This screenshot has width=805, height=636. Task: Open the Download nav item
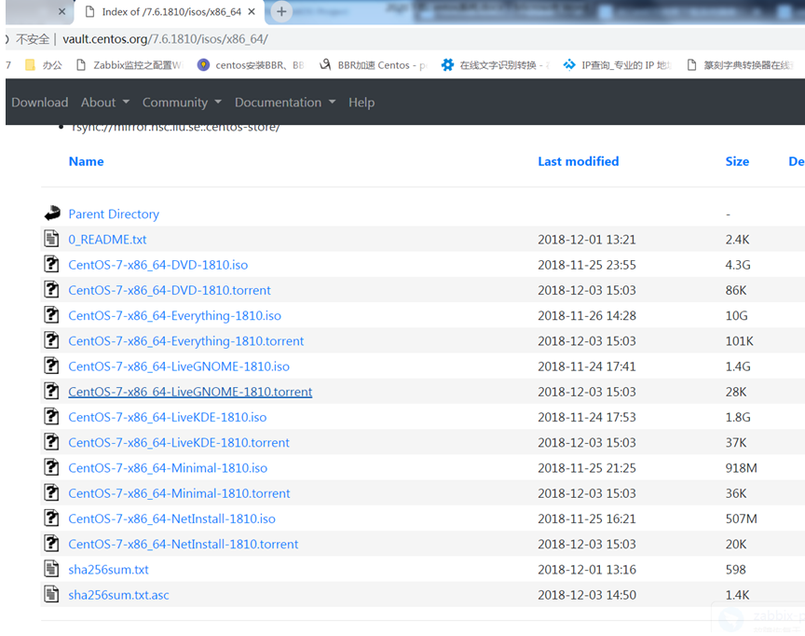click(39, 103)
